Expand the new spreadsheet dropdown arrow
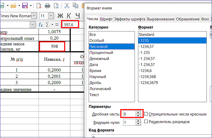Viewport: 212px width, 138px height. (8, 6)
